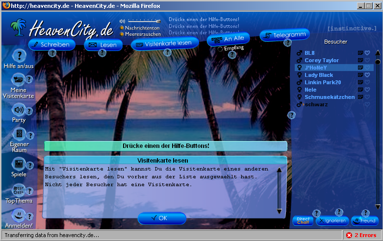Screen dimensions: 383x241
Task: Select visitor Schmusekätzchen
Action: tap(330, 97)
